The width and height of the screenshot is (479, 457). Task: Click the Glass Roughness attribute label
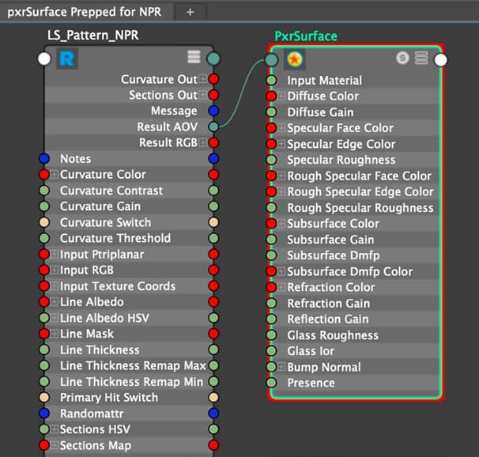pyautogui.click(x=333, y=335)
